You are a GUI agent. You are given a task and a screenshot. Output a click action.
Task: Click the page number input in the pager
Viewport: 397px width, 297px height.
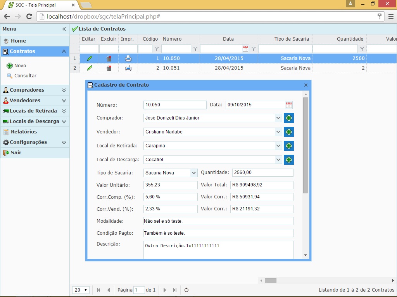[x=139, y=290]
